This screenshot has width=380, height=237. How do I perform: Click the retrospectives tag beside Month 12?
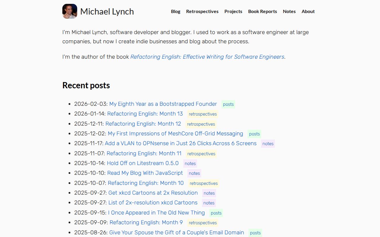[x=201, y=124]
